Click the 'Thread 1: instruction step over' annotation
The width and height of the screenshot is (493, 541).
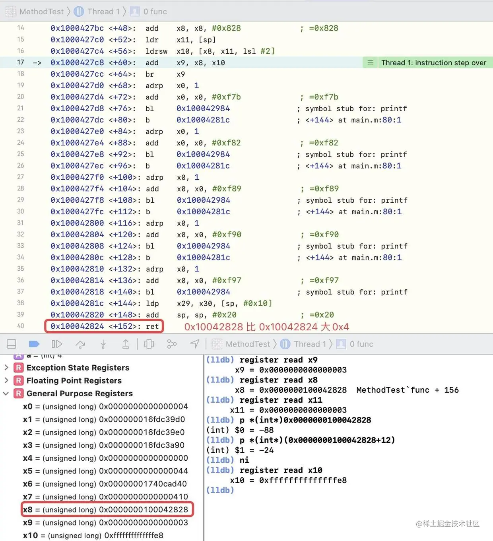[433, 62]
